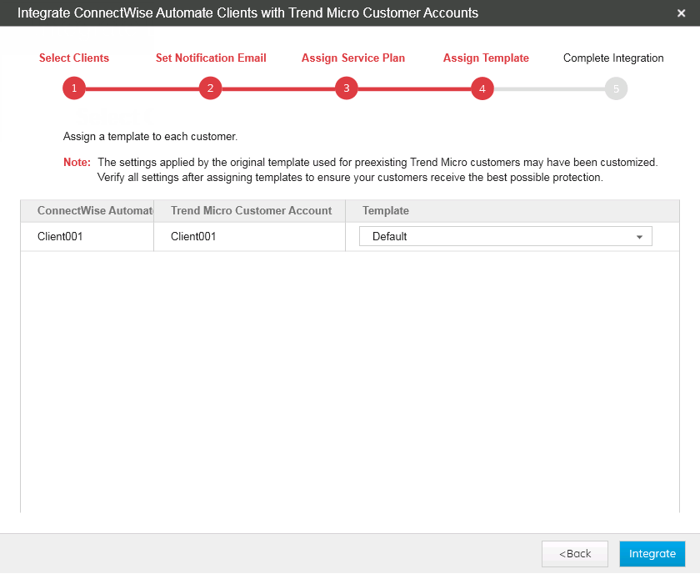Close the integration dialog with the X
Image resolution: width=700 pixels, height=574 pixels.
[x=681, y=13]
